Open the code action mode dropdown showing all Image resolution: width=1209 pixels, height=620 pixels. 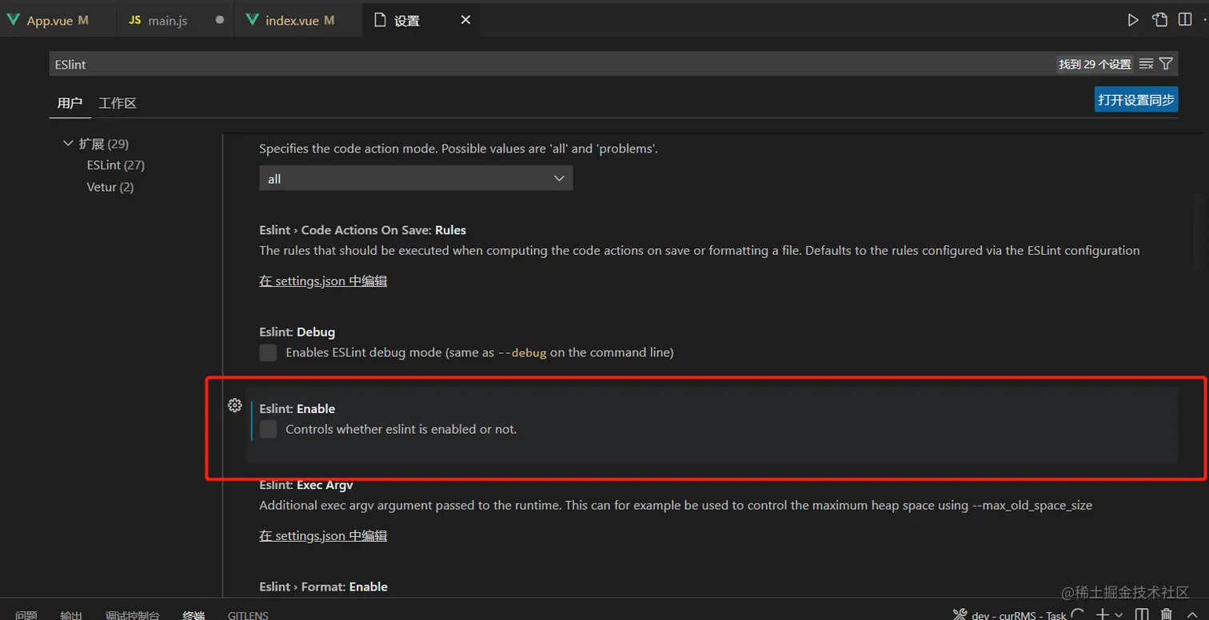[x=416, y=179]
